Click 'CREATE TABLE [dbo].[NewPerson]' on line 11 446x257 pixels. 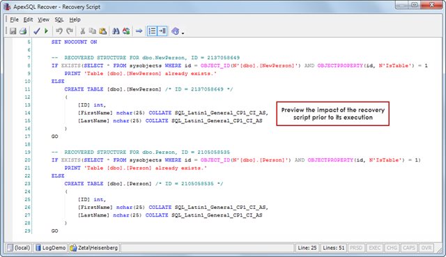113,89
